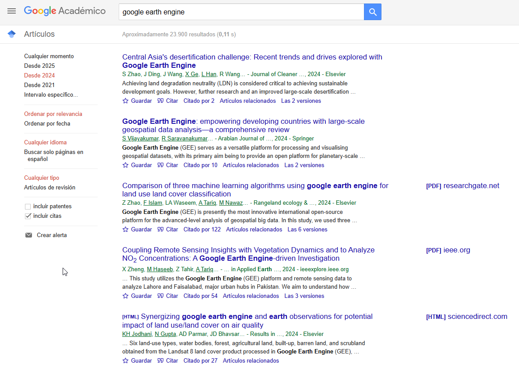Open Intervalo específico date range option
This screenshot has height=374, width=519.
51,94
